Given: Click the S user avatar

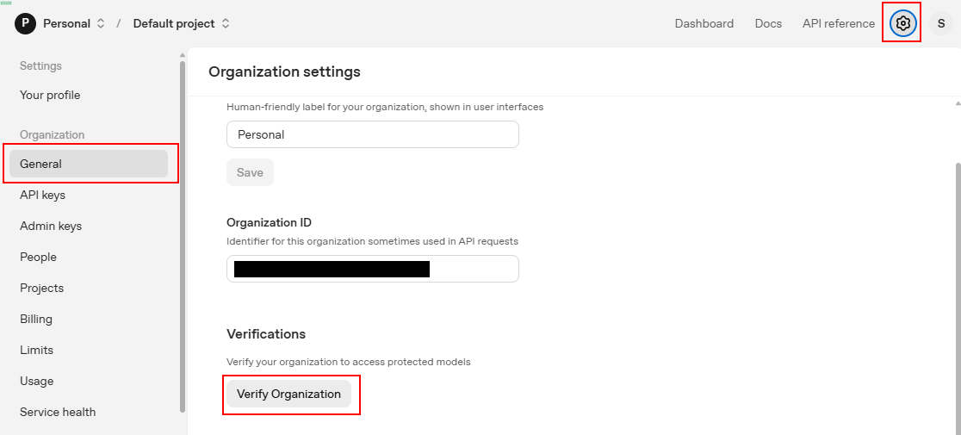Looking at the screenshot, I should pos(941,23).
